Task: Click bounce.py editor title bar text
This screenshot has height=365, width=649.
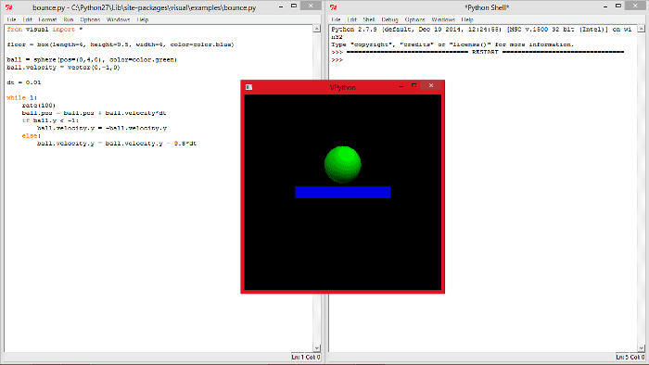Action: click(144, 7)
